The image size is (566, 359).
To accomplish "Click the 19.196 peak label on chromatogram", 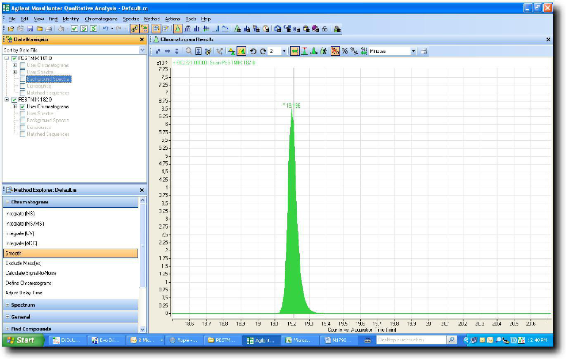I will click(x=292, y=106).
